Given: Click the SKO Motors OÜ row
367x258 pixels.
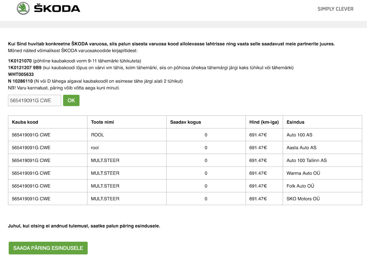Looking at the screenshot, I should pyautogui.click(x=183, y=199).
